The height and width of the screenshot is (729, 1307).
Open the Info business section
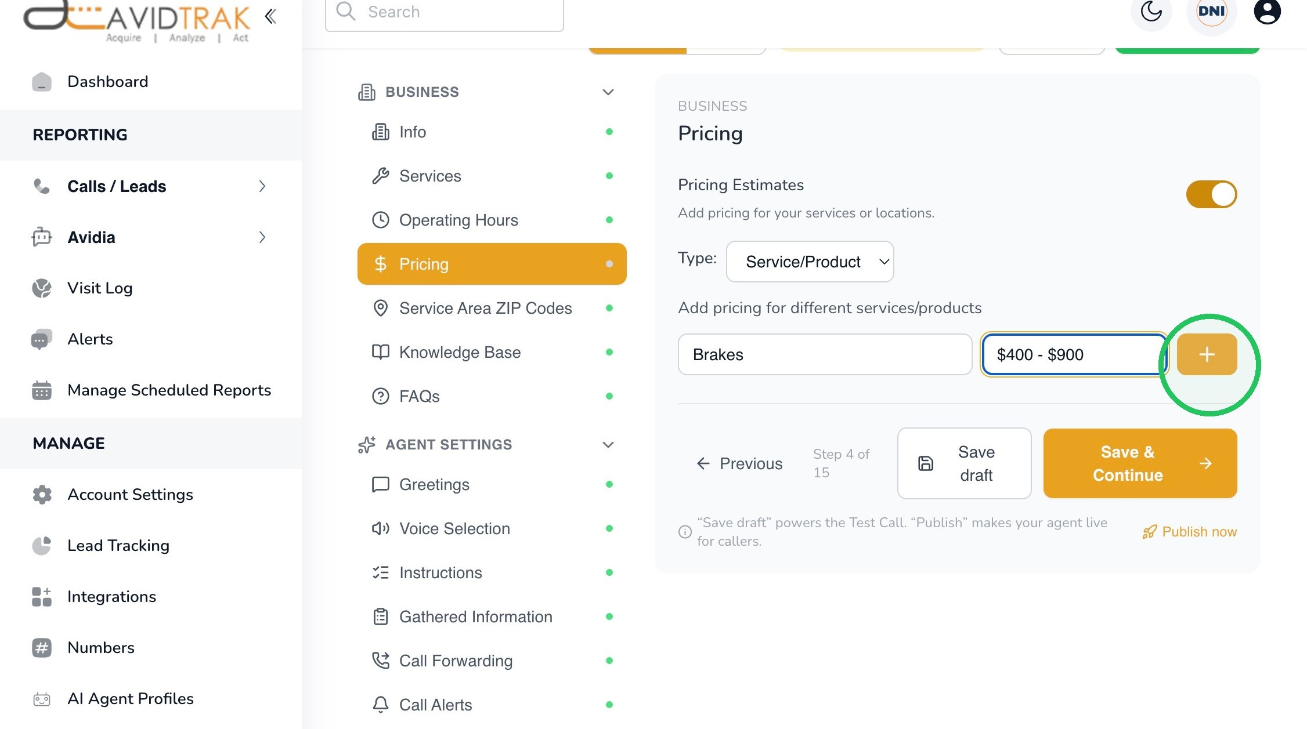(x=492, y=132)
